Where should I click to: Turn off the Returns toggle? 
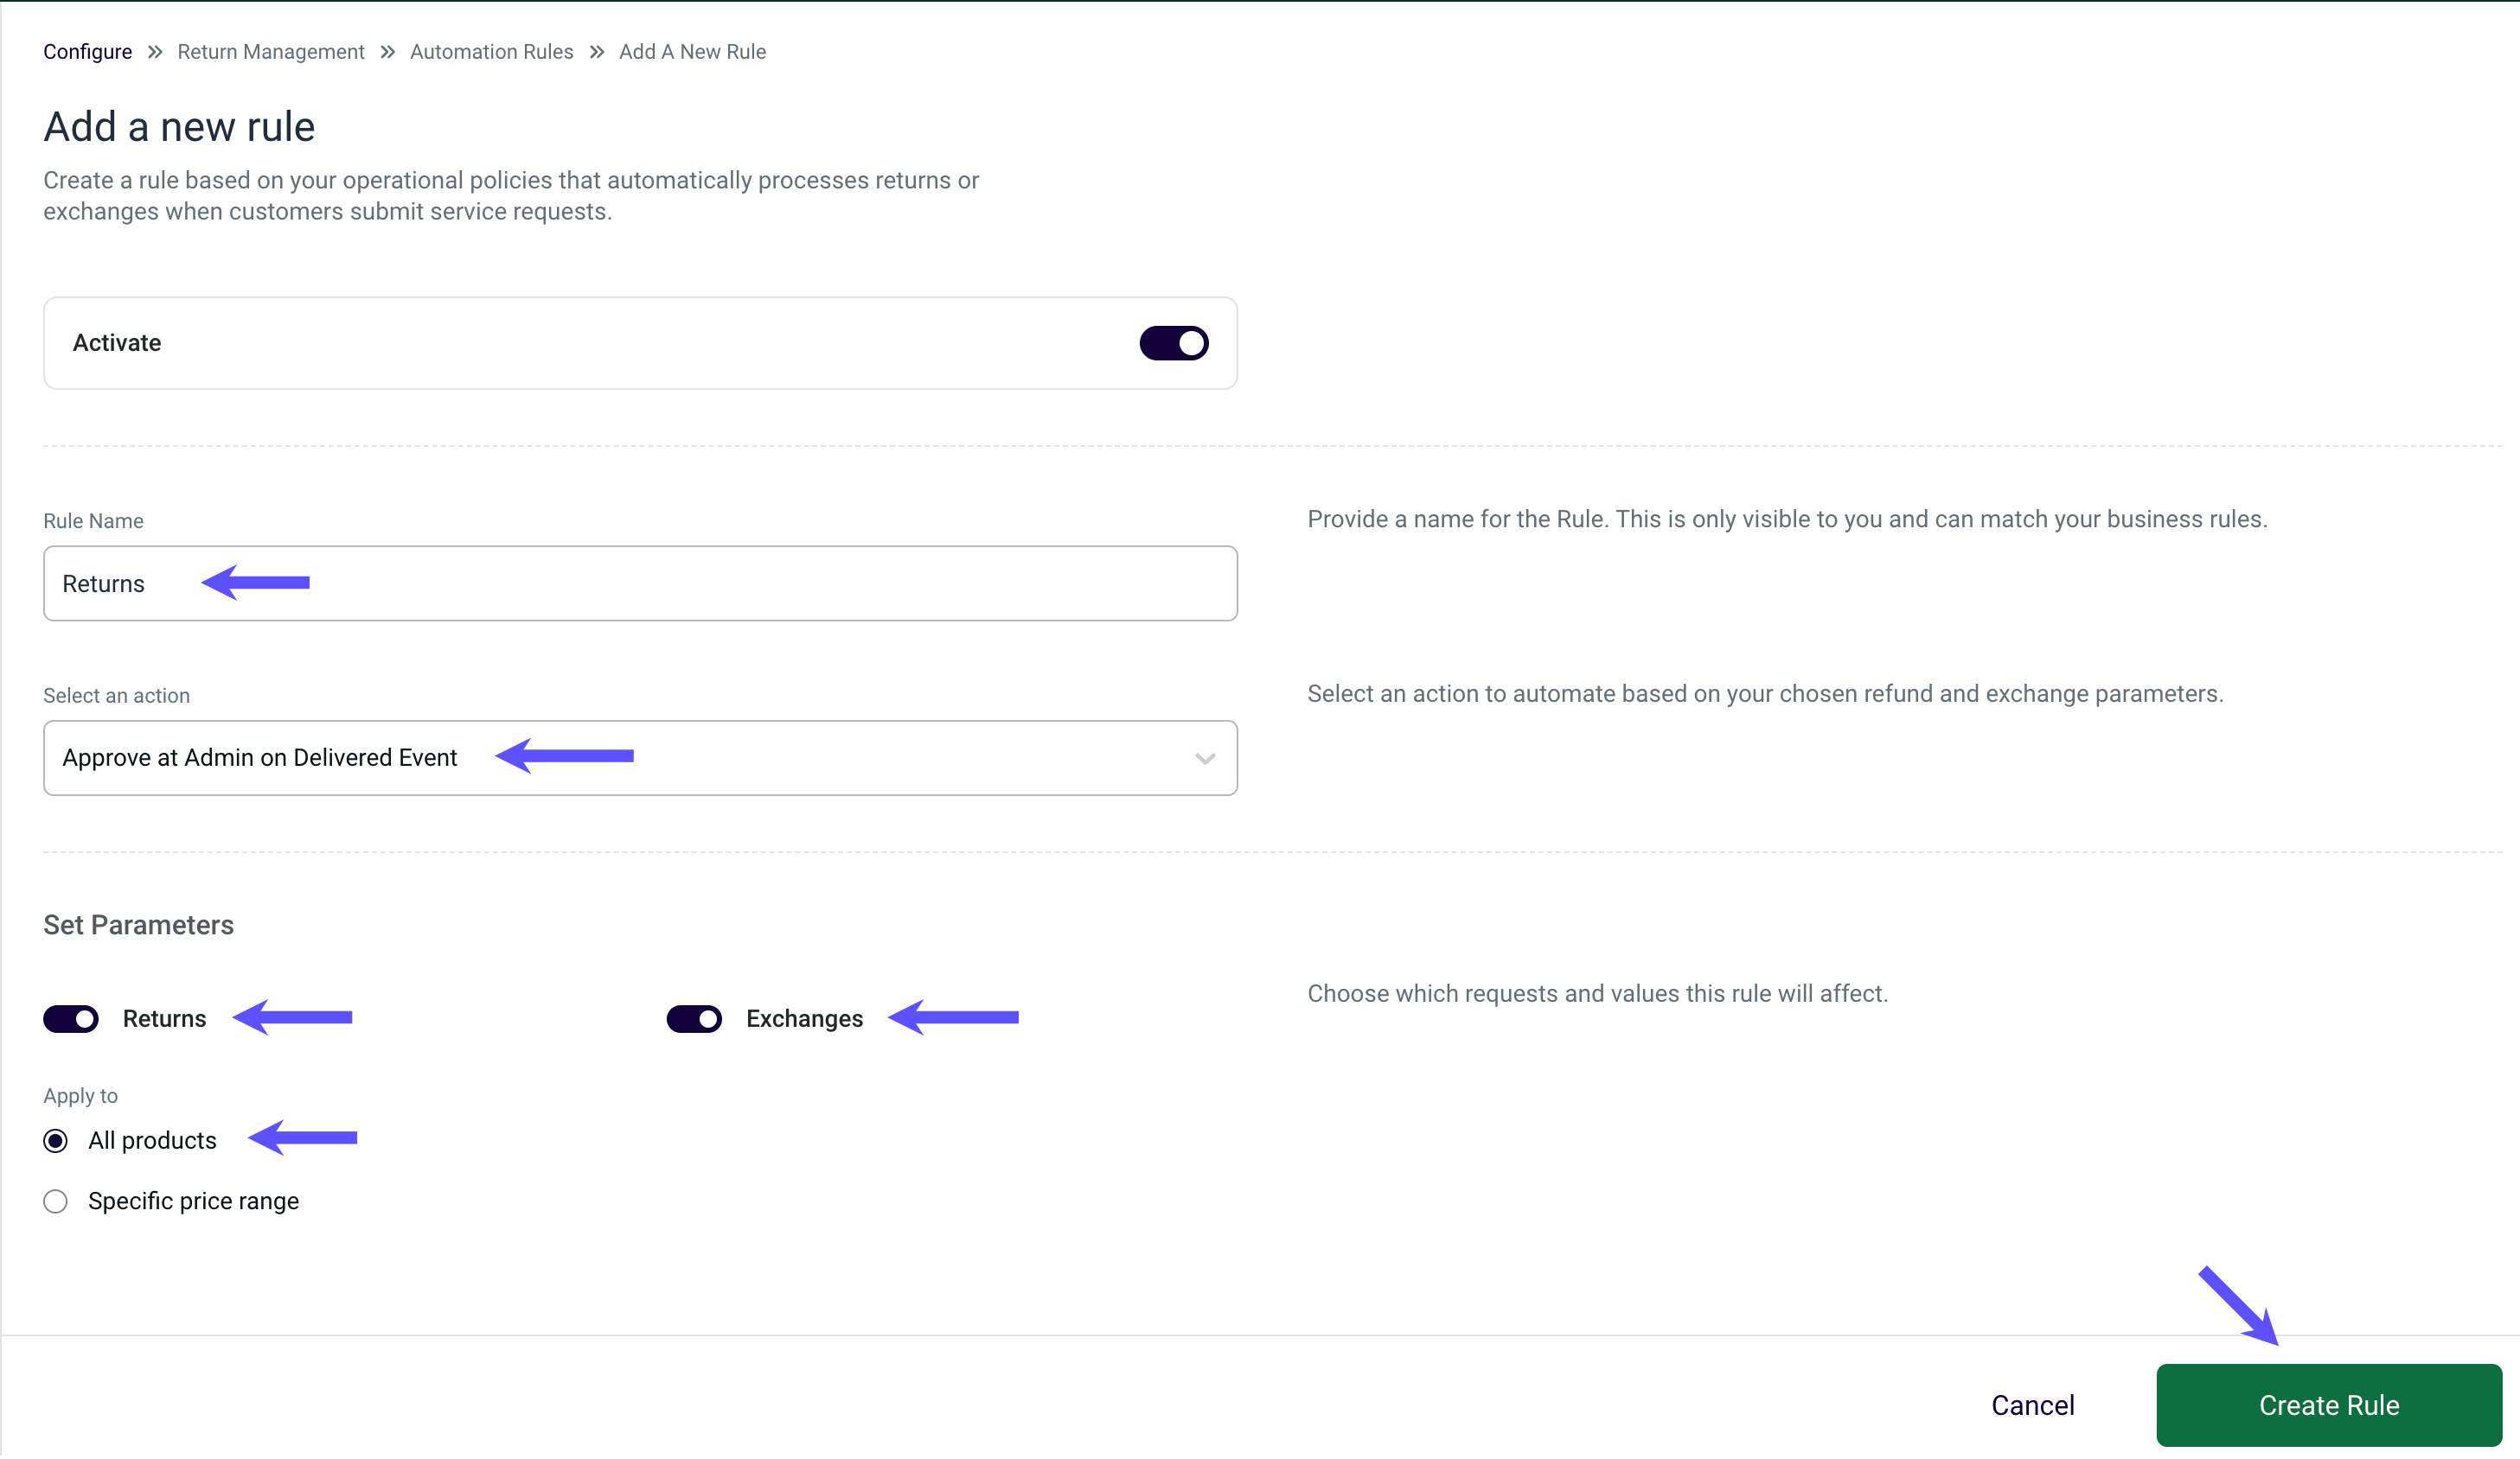click(x=70, y=1018)
